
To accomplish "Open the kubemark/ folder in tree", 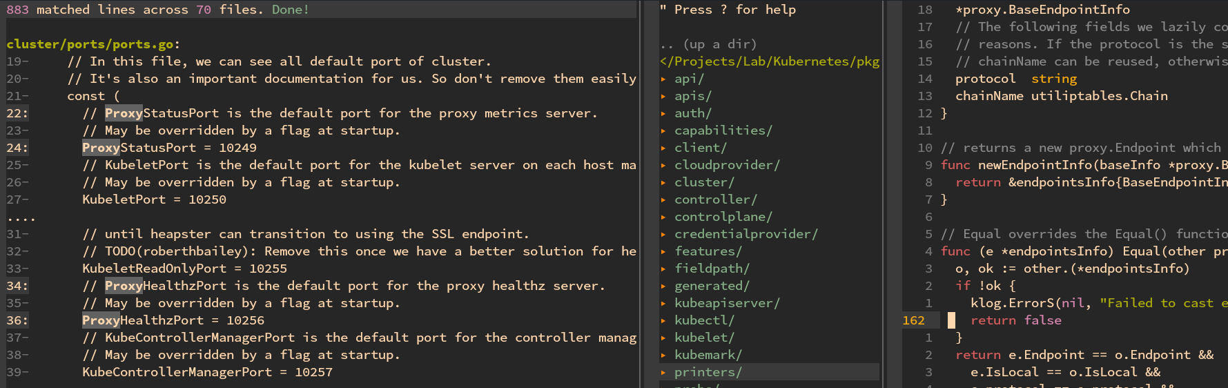I will [x=708, y=355].
